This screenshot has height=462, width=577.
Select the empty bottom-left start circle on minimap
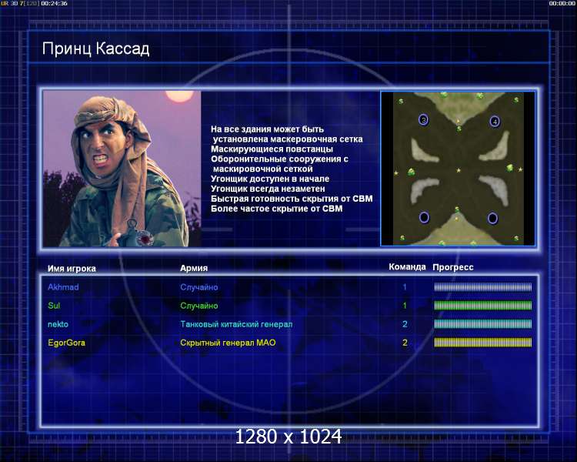coord(424,217)
